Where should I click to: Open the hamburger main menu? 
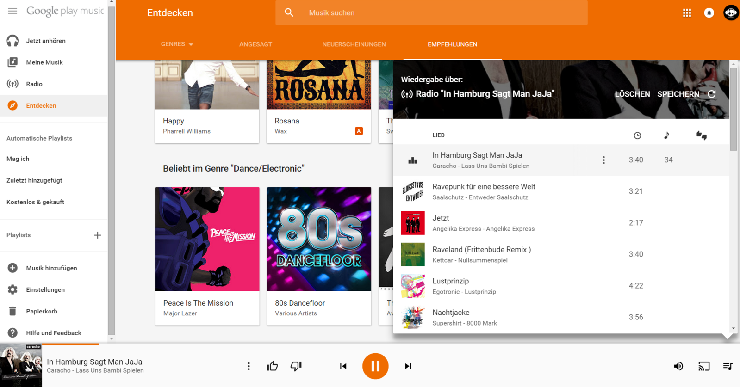12,11
